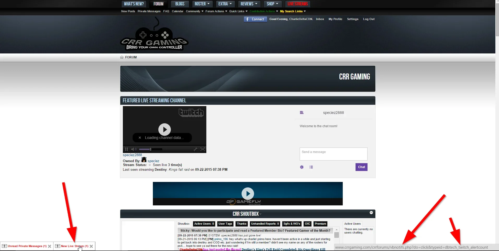Play the featured Twitch stream
499x251 pixels.
click(165, 129)
